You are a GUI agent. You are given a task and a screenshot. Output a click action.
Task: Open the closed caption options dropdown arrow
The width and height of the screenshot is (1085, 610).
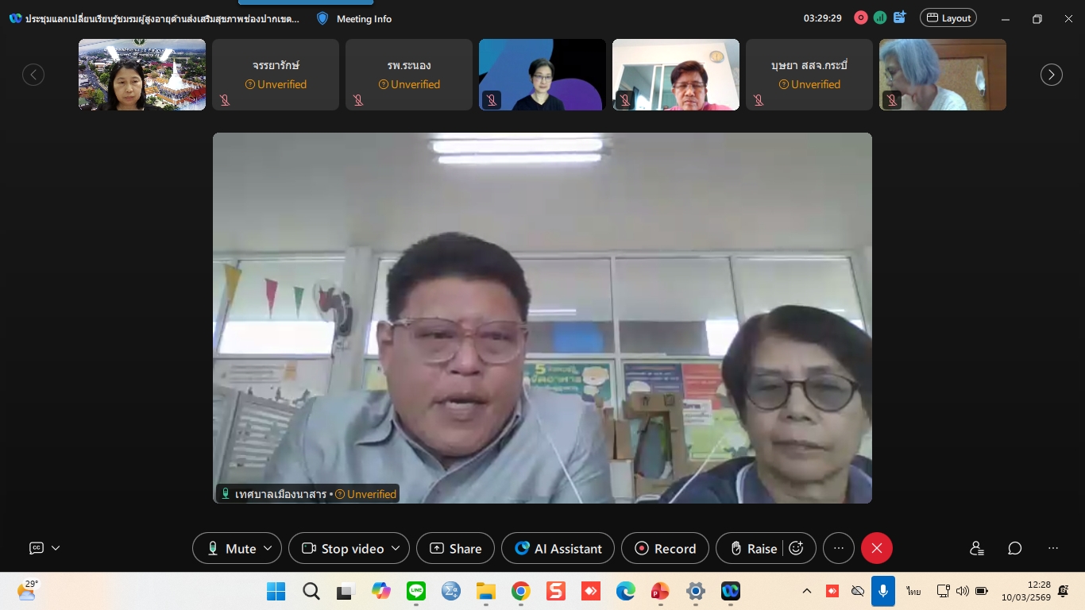(56, 548)
